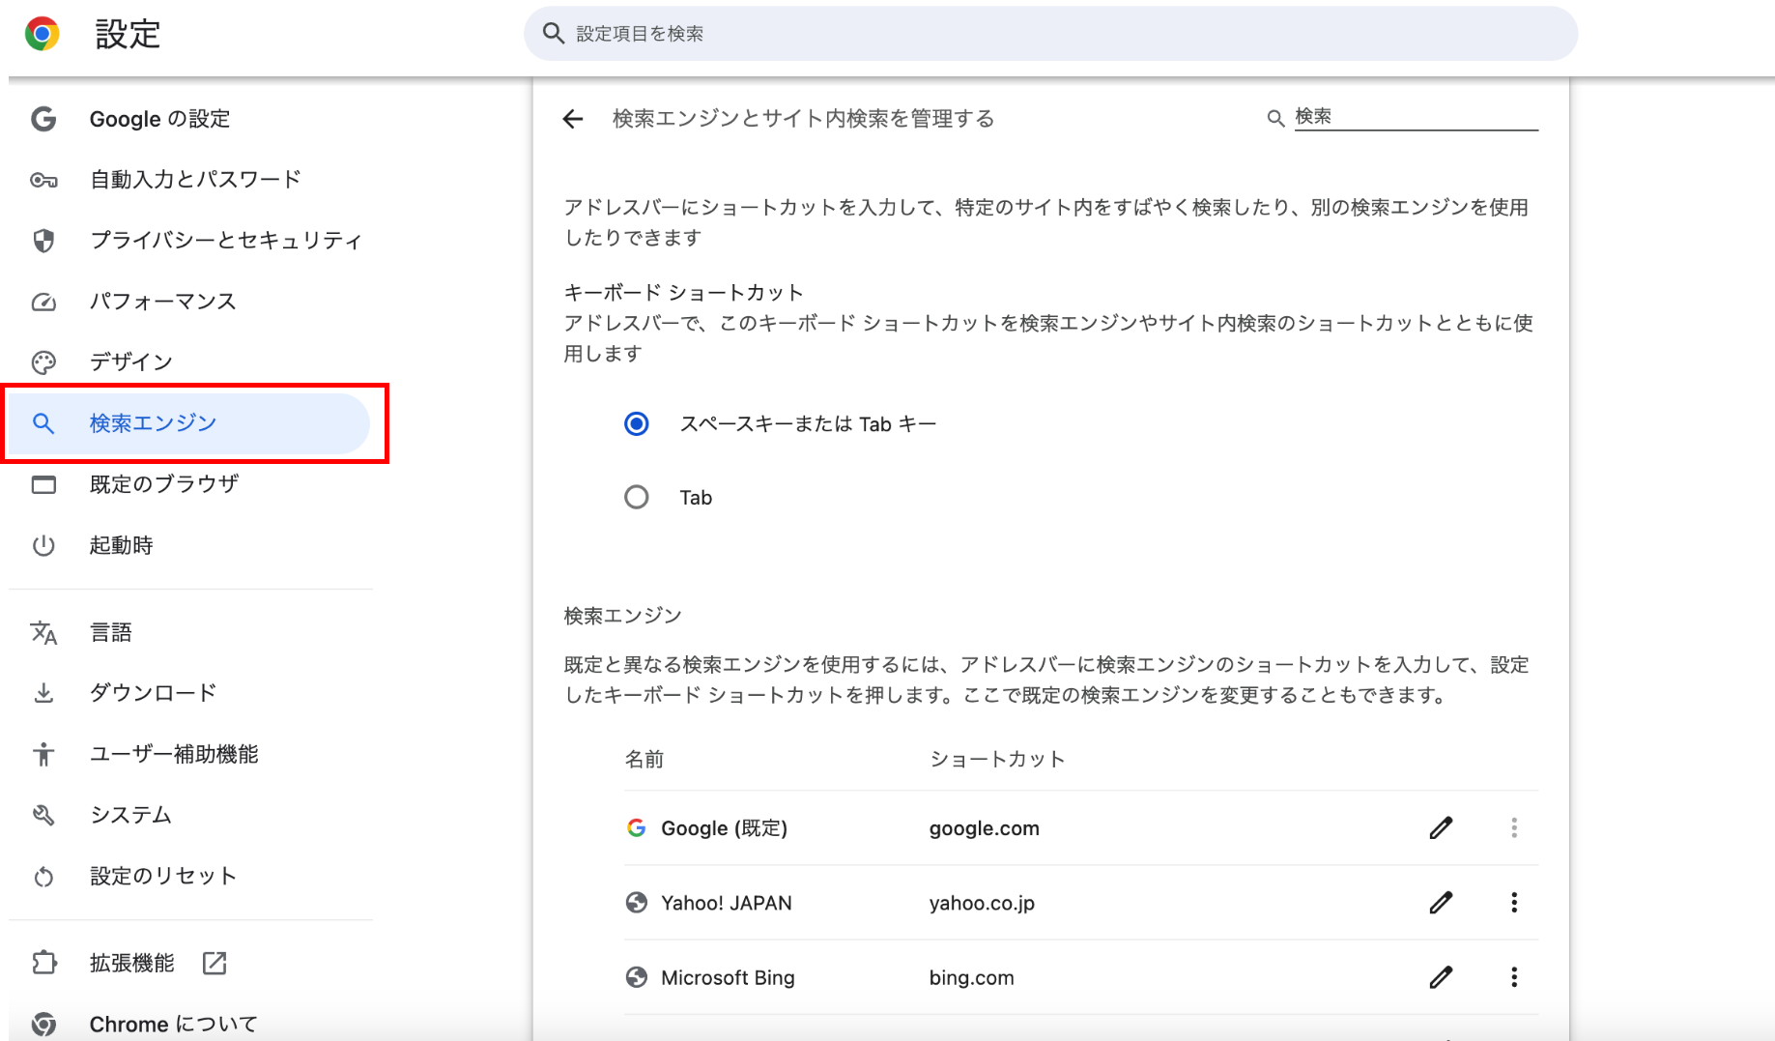1775x1041 pixels.
Task: Click the palette icon for デザイン
Action: [43, 362]
